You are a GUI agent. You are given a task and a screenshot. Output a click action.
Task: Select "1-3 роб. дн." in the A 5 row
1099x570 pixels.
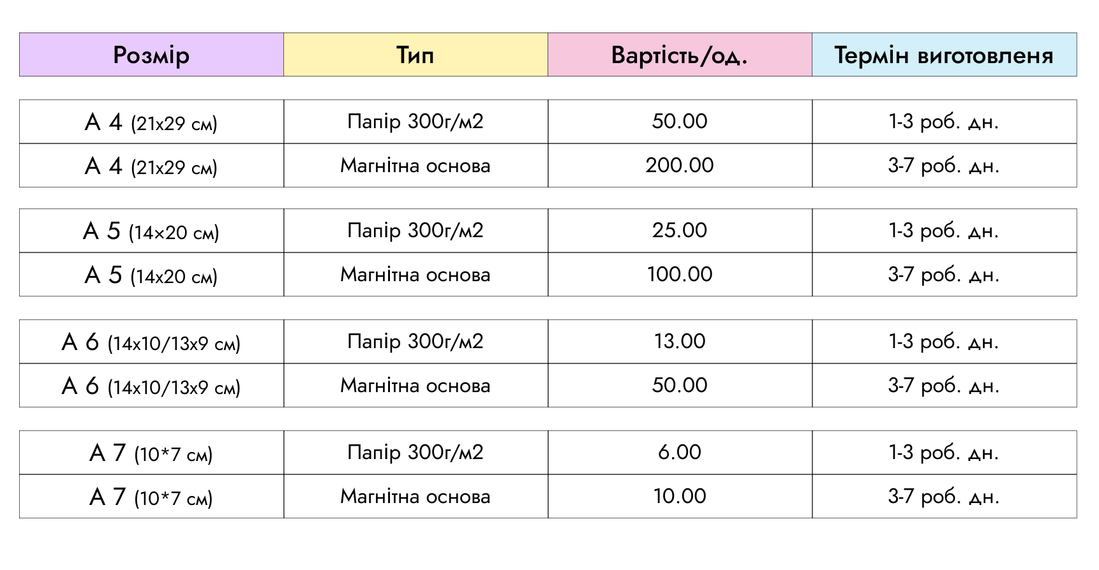point(944,231)
